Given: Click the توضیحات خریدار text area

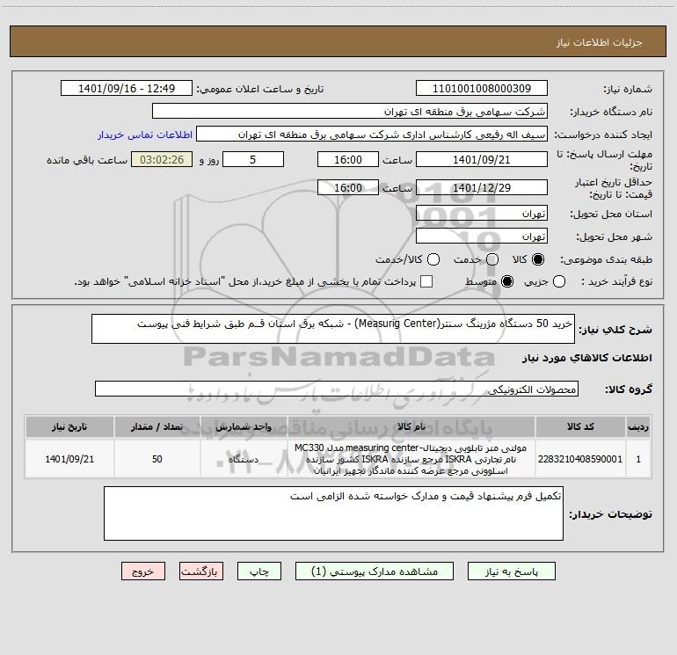Looking at the screenshot, I should coord(333,513).
